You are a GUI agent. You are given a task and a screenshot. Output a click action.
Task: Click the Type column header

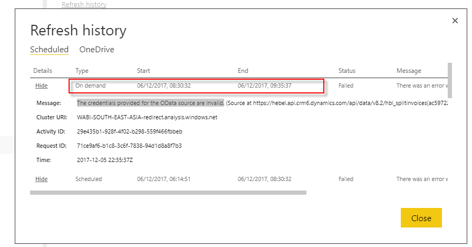[82, 71]
